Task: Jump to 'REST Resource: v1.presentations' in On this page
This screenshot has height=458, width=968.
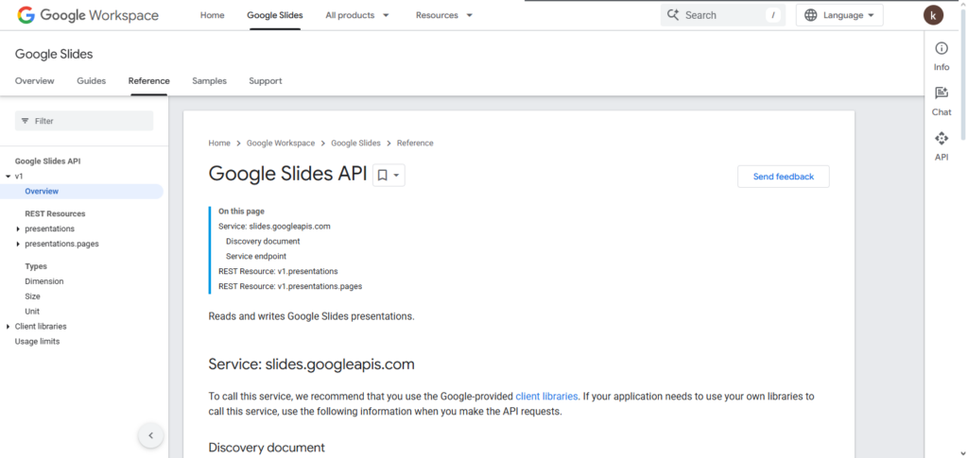Action: pyautogui.click(x=278, y=271)
